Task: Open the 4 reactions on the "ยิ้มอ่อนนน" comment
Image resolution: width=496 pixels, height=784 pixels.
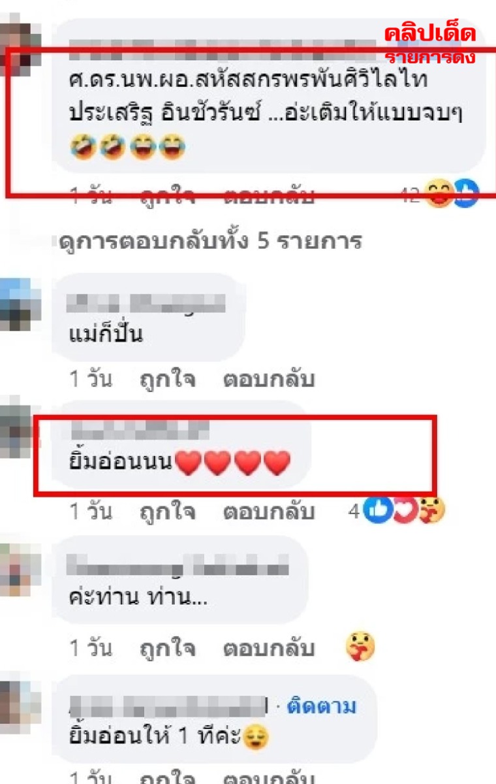Action: [396, 511]
